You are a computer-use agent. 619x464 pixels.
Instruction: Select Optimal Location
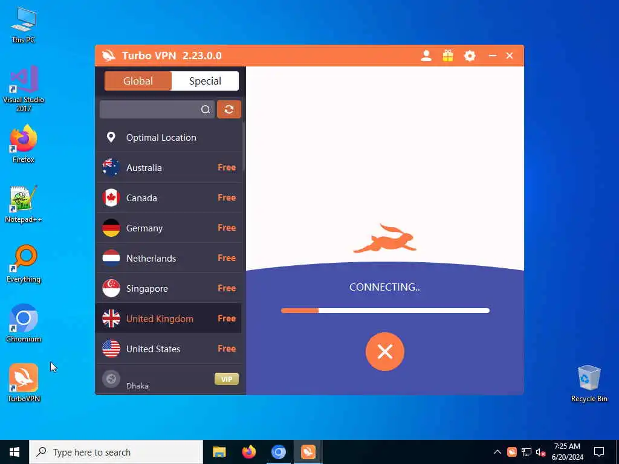tap(169, 137)
